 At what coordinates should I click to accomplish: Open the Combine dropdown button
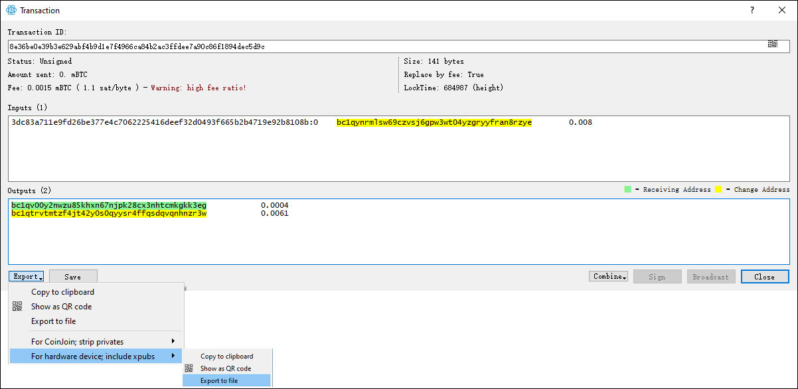608,277
